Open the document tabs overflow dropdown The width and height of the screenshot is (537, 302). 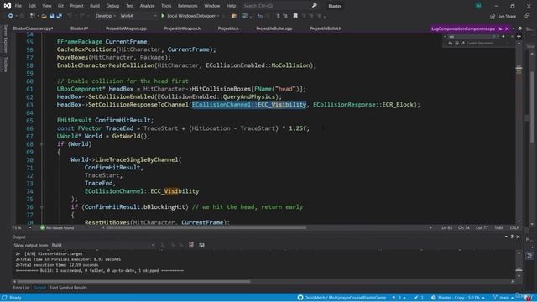click(514, 29)
